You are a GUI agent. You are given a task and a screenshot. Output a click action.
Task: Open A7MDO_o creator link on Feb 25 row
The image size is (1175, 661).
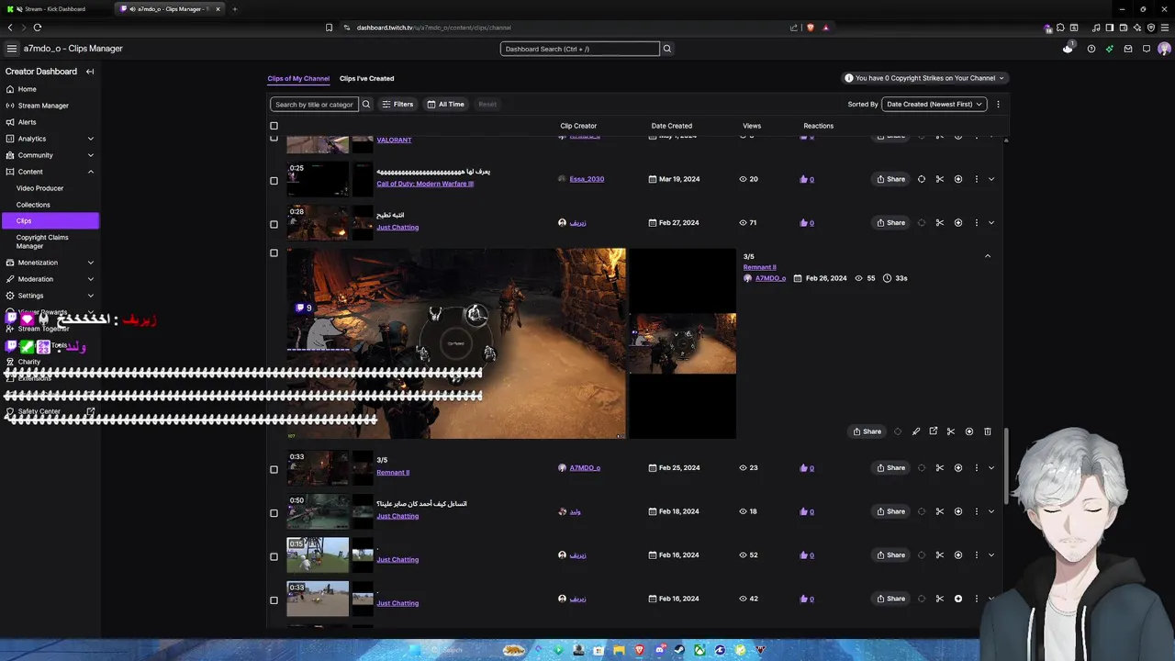[585, 468]
